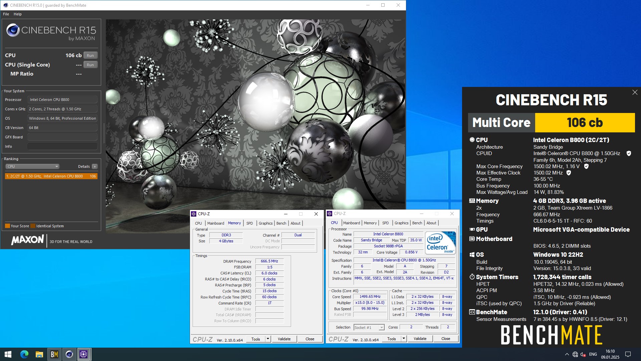This screenshot has height=361, width=641.
Task: Expand Tools dropdown arrow in right CPU-Z
Action: click(404, 339)
